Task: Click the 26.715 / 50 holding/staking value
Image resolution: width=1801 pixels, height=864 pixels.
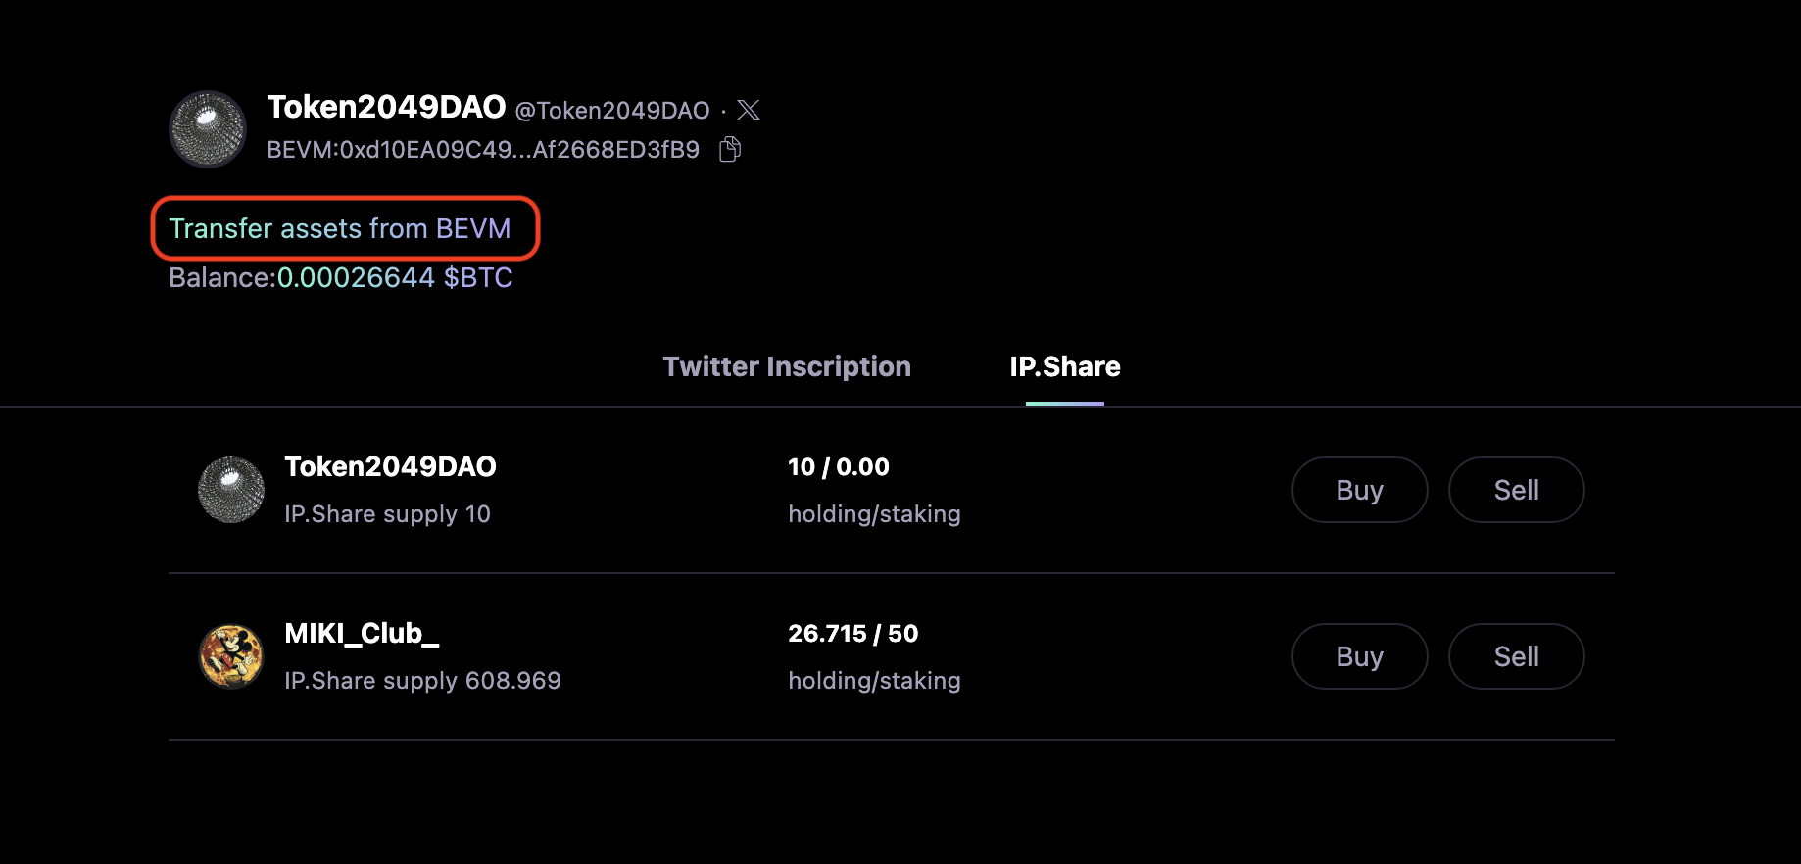Action: pyautogui.click(x=852, y=634)
